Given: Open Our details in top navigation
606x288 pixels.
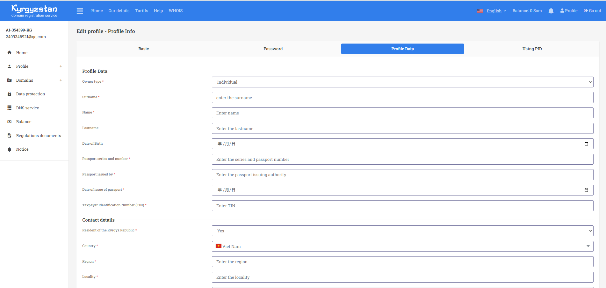Looking at the screenshot, I should (119, 11).
